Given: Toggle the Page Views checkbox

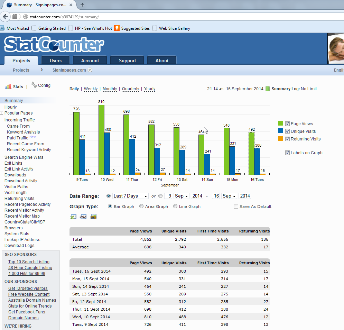Looking at the screenshot, I should pyautogui.click(x=287, y=123).
